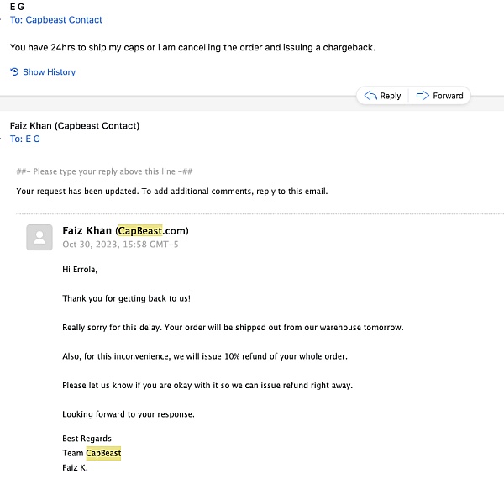Click sender "Faiz Khan (Capbeast Contact)" heading
The height and width of the screenshot is (500, 504).
(75, 126)
